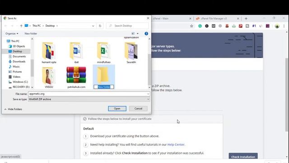Viewport: 289px width, 163px height.
Task: Click the navigation pane scrollbar
Action: coord(32,68)
